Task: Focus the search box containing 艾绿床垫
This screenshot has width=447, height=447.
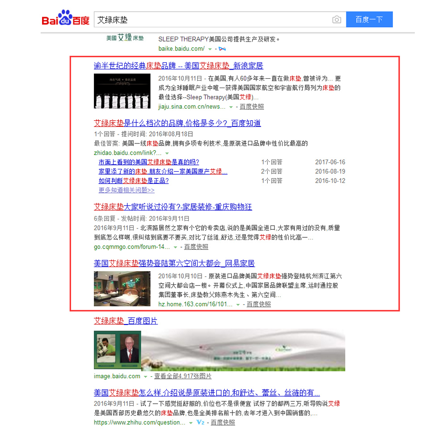Action: pyautogui.click(x=220, y=19)
